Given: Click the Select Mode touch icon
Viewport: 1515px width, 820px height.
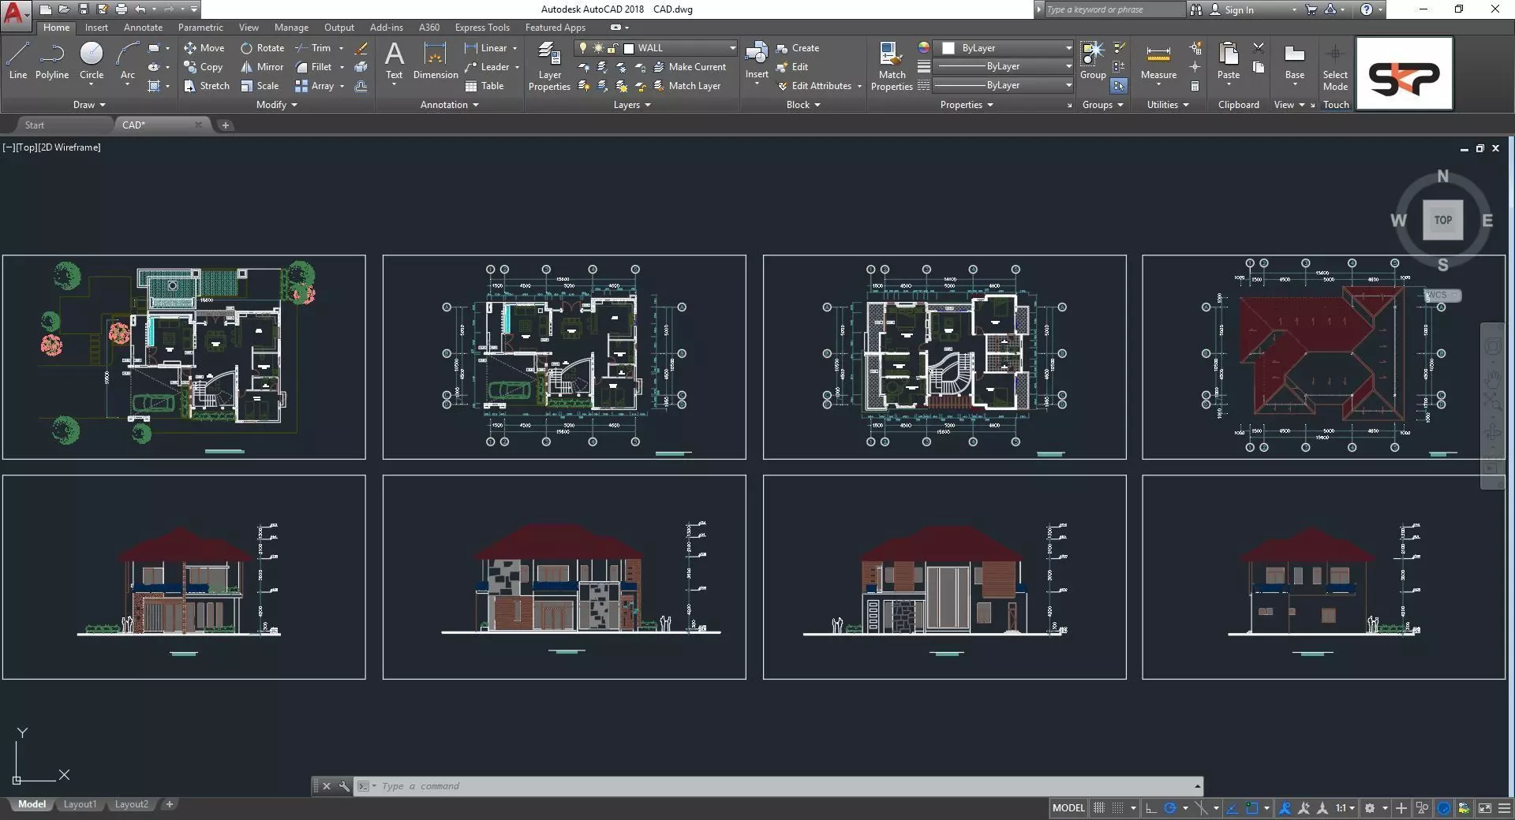Looking at the screenshot, I should pyautogui.click(x=1335, y=67).
